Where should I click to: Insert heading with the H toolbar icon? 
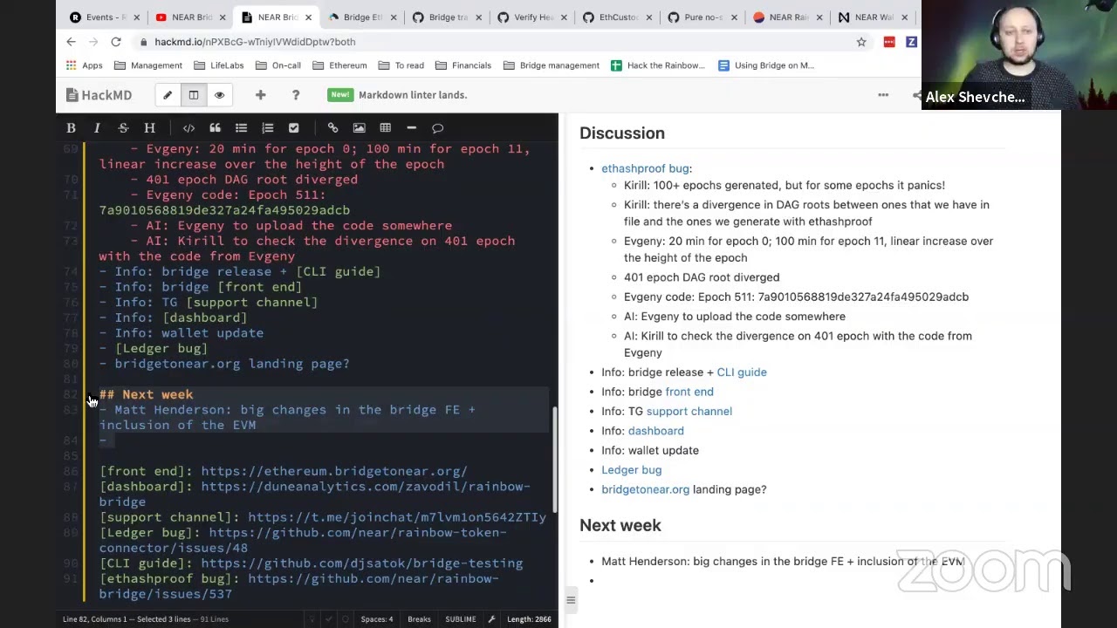[x=149, y=128]
